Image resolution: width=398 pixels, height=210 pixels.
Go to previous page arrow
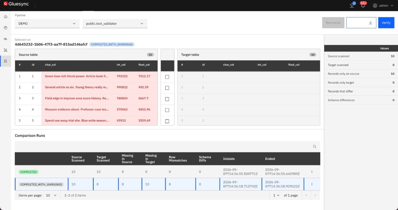306,196
